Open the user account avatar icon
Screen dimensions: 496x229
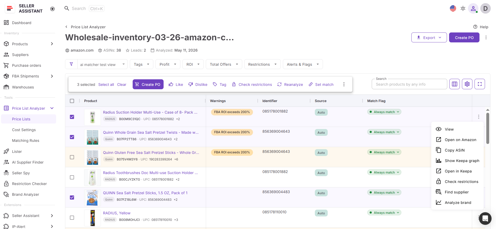click(x=473, y=8)
